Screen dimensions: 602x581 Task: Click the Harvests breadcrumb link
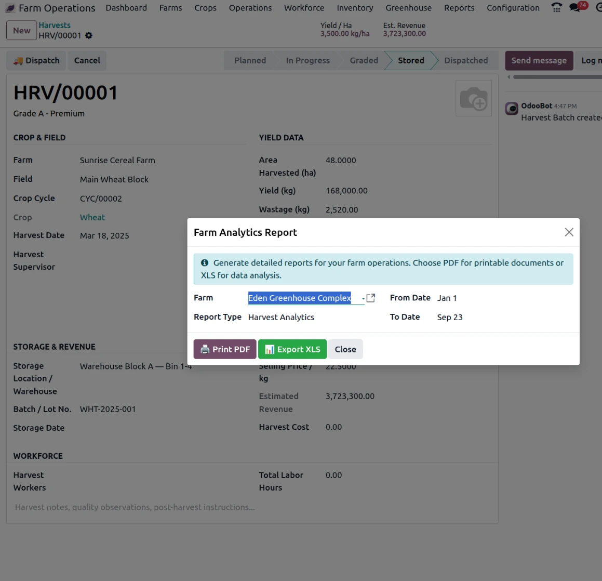(x=55, y=25)
